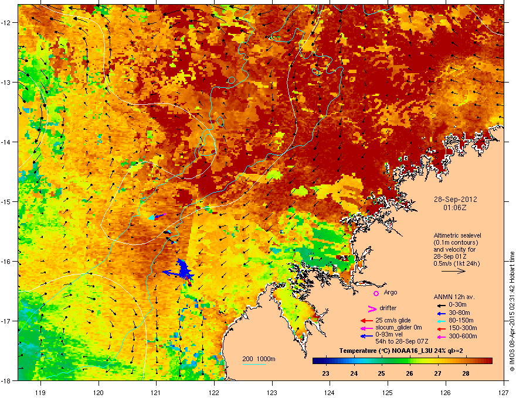Click the 150-300m depth label

click(463, 328)
